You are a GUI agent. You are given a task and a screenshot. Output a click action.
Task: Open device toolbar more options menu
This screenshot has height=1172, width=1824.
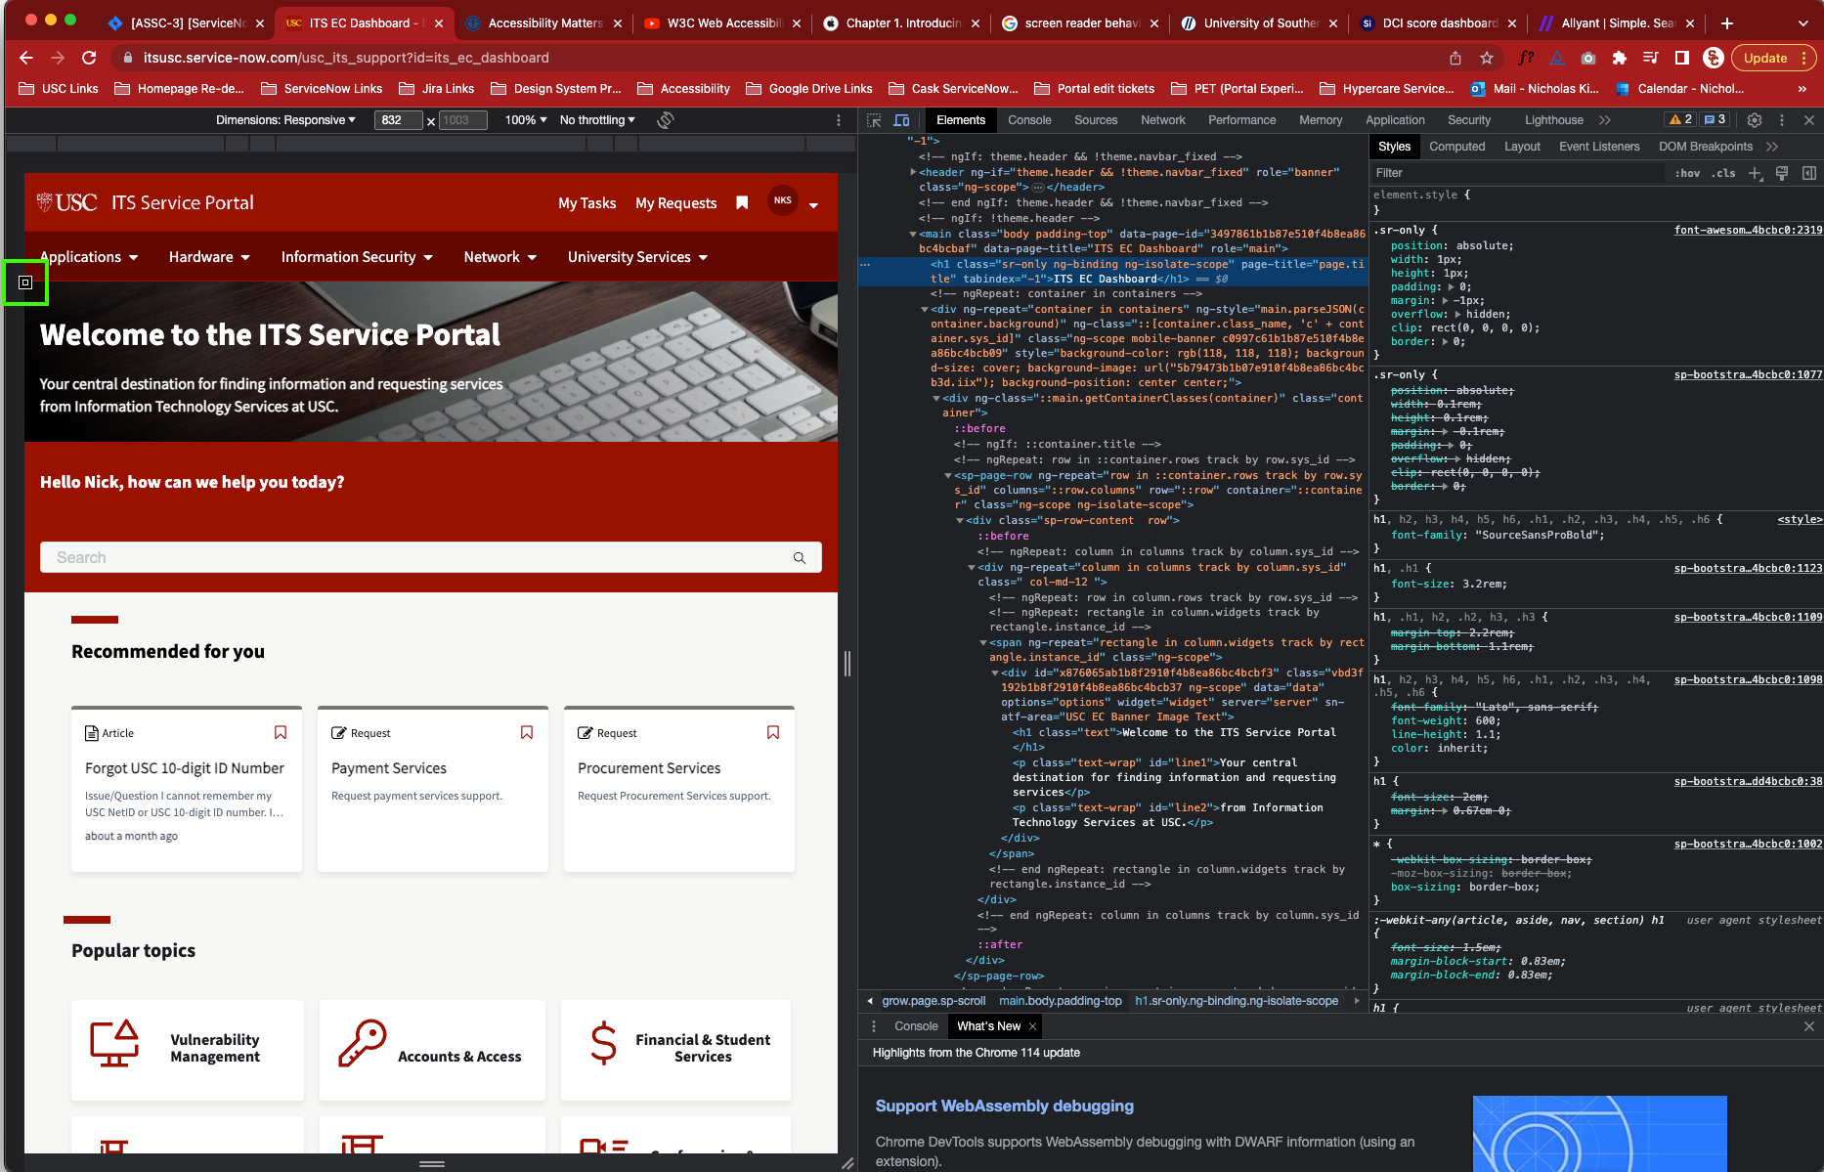pyautogui.click(x=839, y=120)
